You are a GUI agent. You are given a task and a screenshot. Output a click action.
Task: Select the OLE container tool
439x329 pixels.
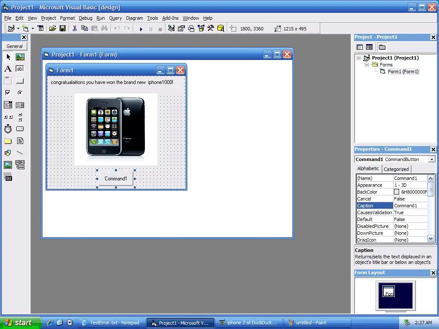[8, 177]
